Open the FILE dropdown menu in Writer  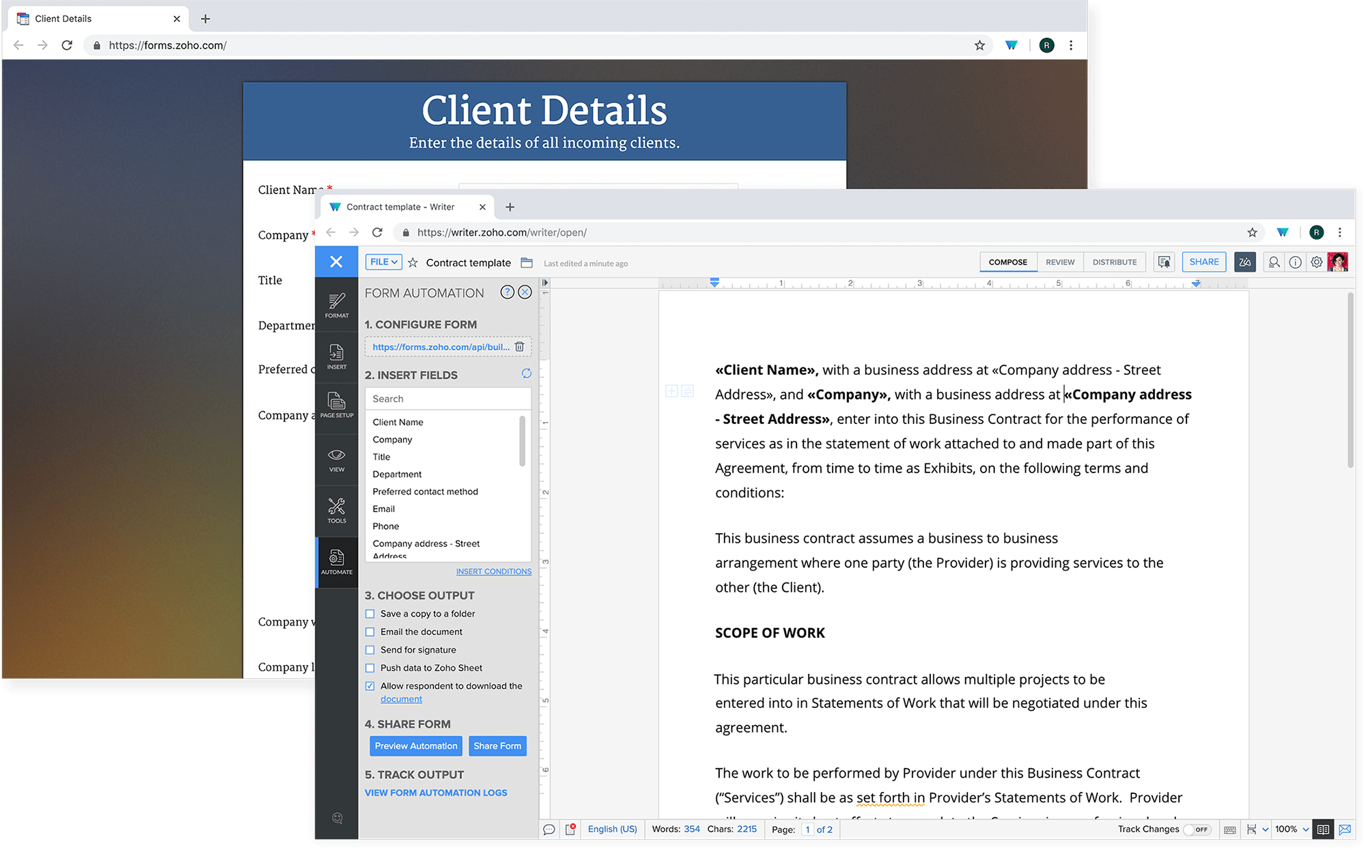tap(382, 262)
